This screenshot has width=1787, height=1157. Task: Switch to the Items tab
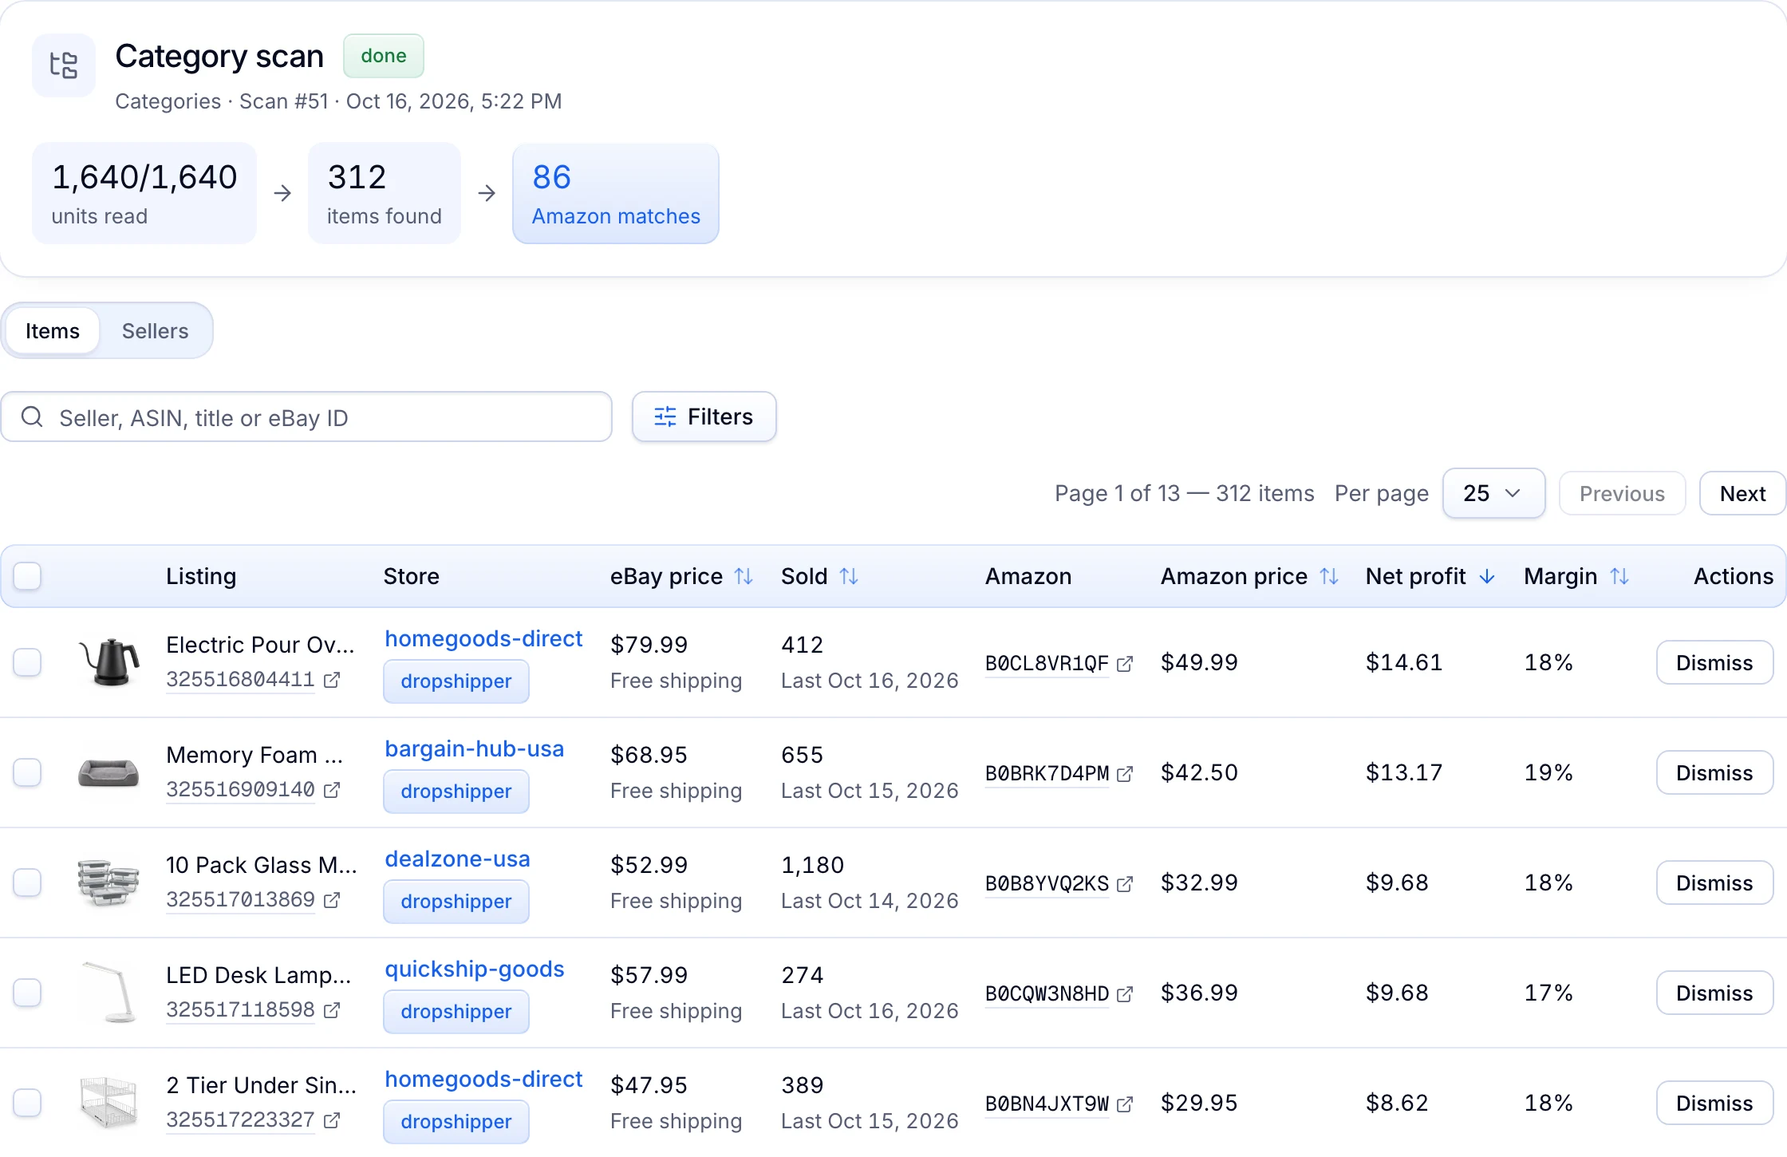click(53, 330)
